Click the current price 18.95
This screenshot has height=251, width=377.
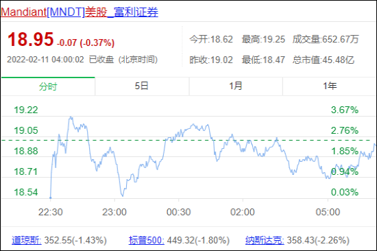tap(30, 39)
